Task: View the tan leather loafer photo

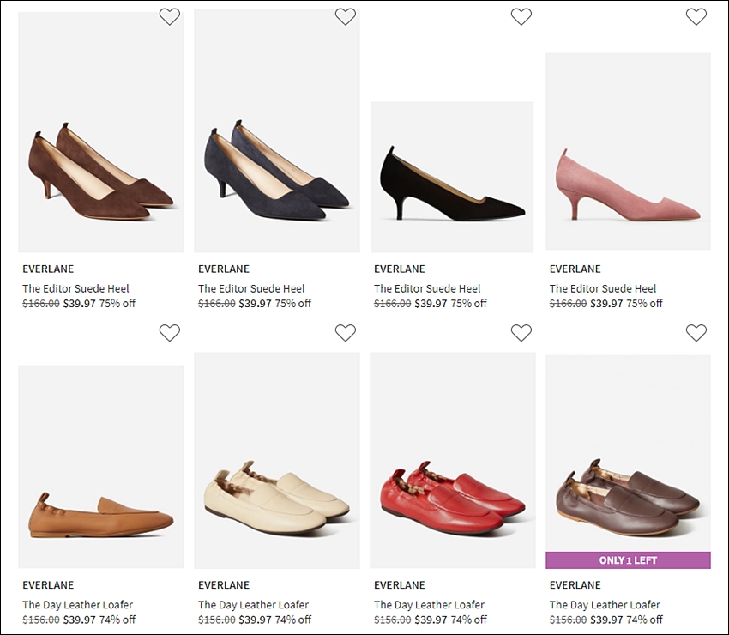Action: coord(101,467)
